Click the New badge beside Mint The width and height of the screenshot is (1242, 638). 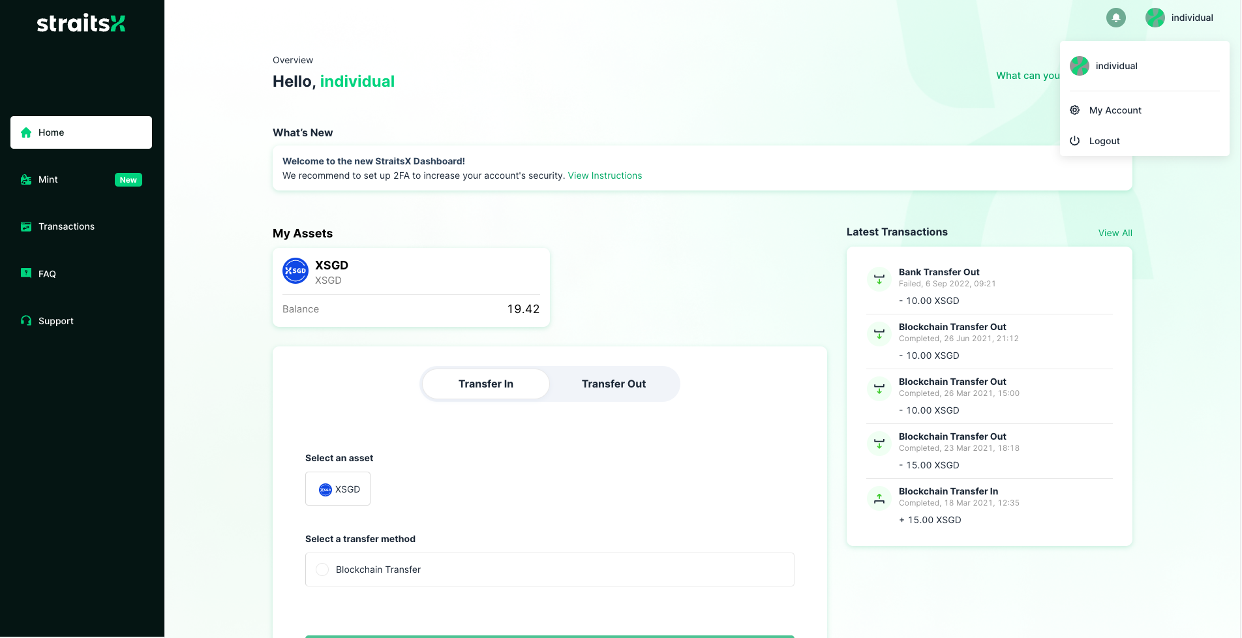click(x=129, y=180)
